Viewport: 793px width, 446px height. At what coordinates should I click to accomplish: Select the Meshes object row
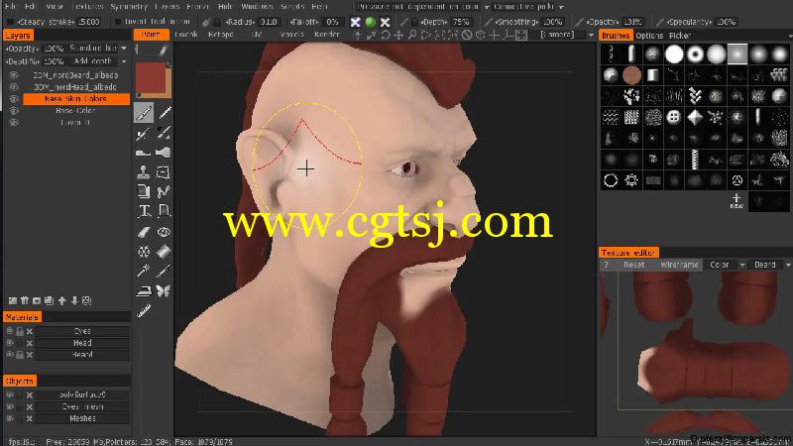pyautogui.click(x=82, y=418)
